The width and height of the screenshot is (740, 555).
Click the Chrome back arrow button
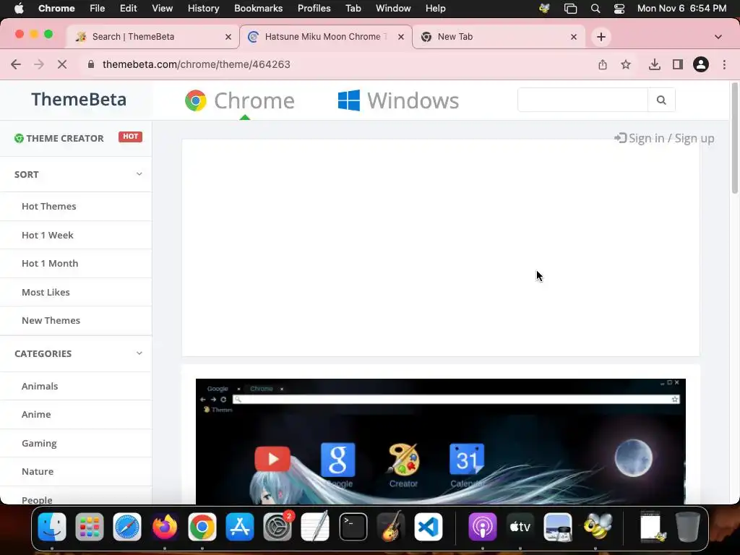(x=16, y=64)
